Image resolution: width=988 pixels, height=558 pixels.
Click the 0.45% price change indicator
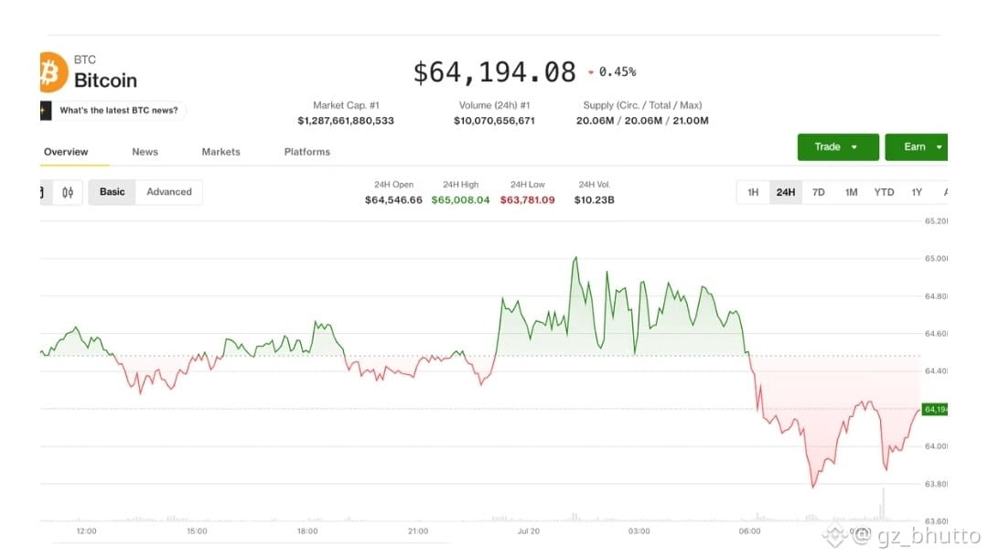coord(612,71)
